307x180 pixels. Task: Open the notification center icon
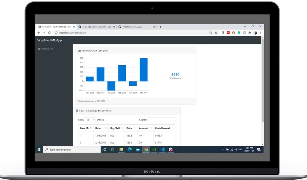coord(259,149)
